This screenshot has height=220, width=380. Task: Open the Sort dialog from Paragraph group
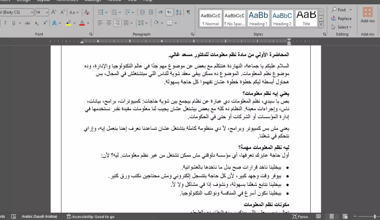point(179,13)
